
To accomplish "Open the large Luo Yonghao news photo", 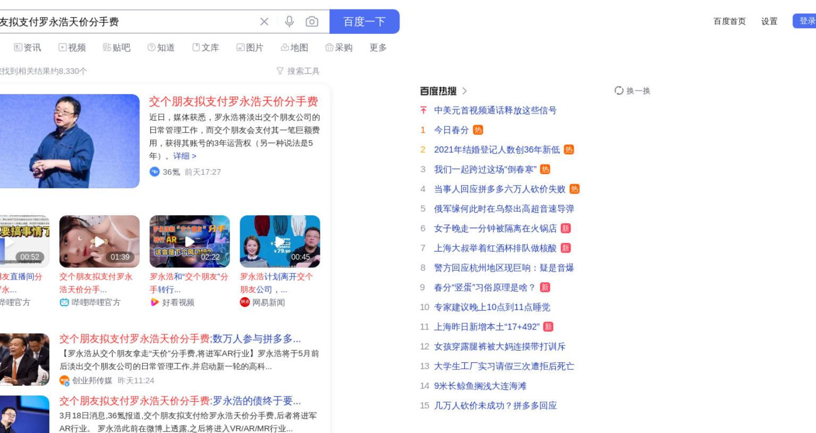I will (70, 141).
